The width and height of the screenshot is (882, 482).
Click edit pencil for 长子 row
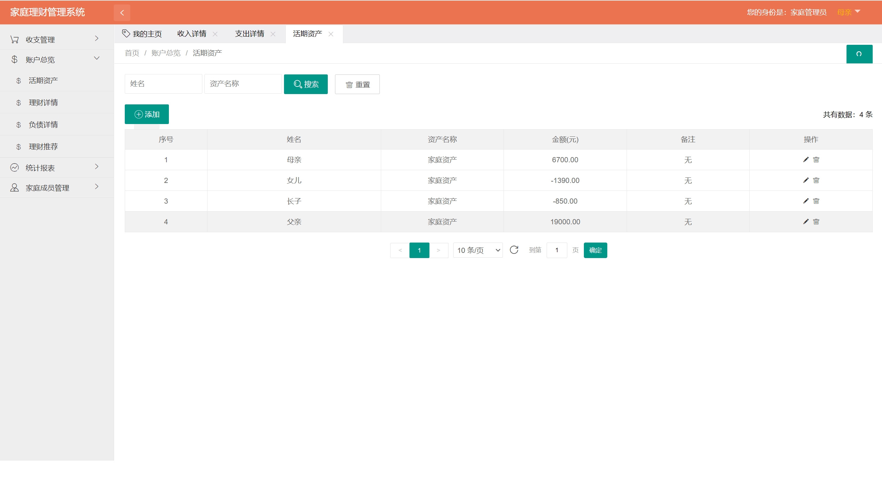click(805, 201)
